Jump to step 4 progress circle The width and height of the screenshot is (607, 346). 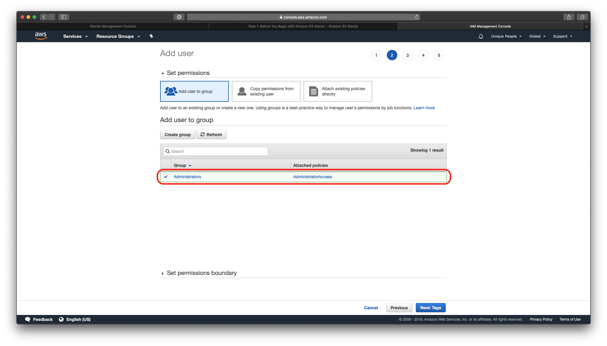click(423, 55)
